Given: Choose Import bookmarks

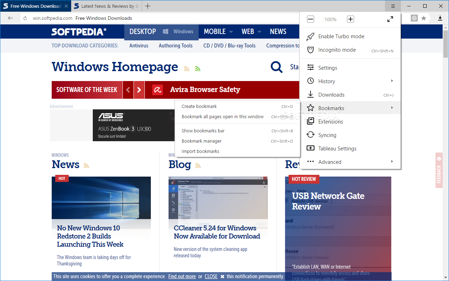Looking at the screenshot, I should [238, 151].
